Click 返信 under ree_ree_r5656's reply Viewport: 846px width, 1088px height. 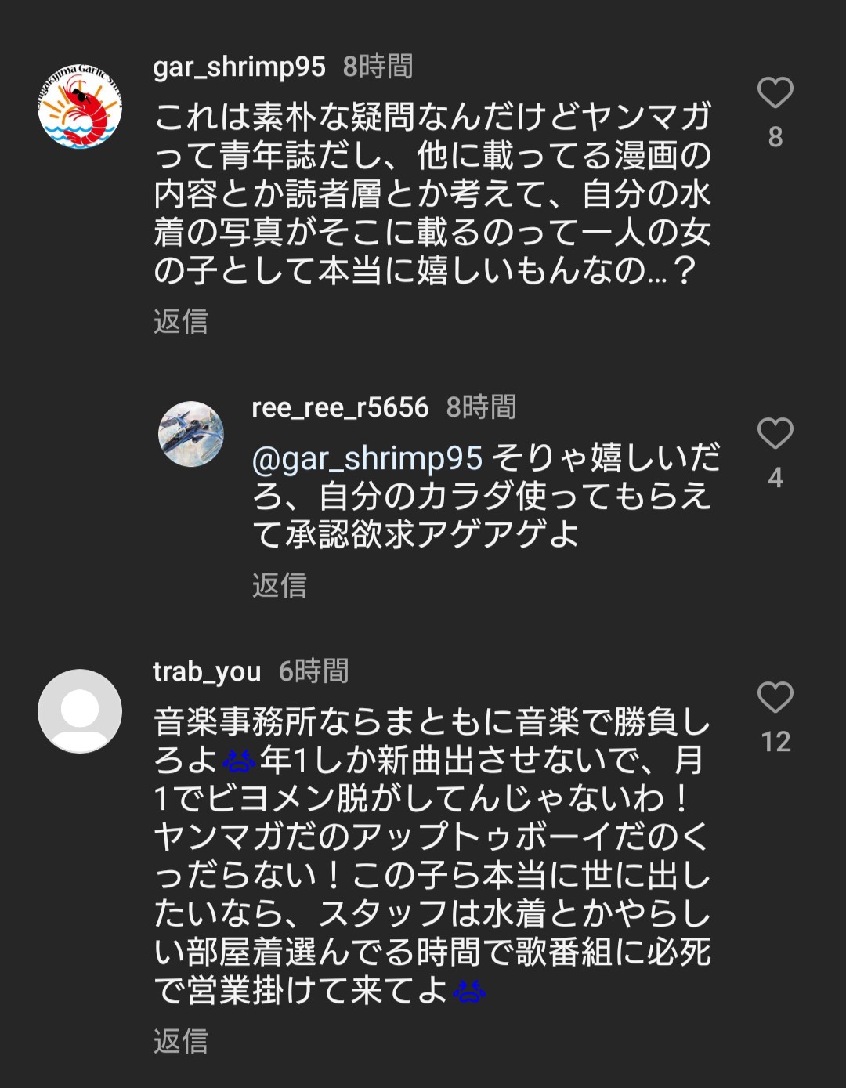(x=279, y=585)
